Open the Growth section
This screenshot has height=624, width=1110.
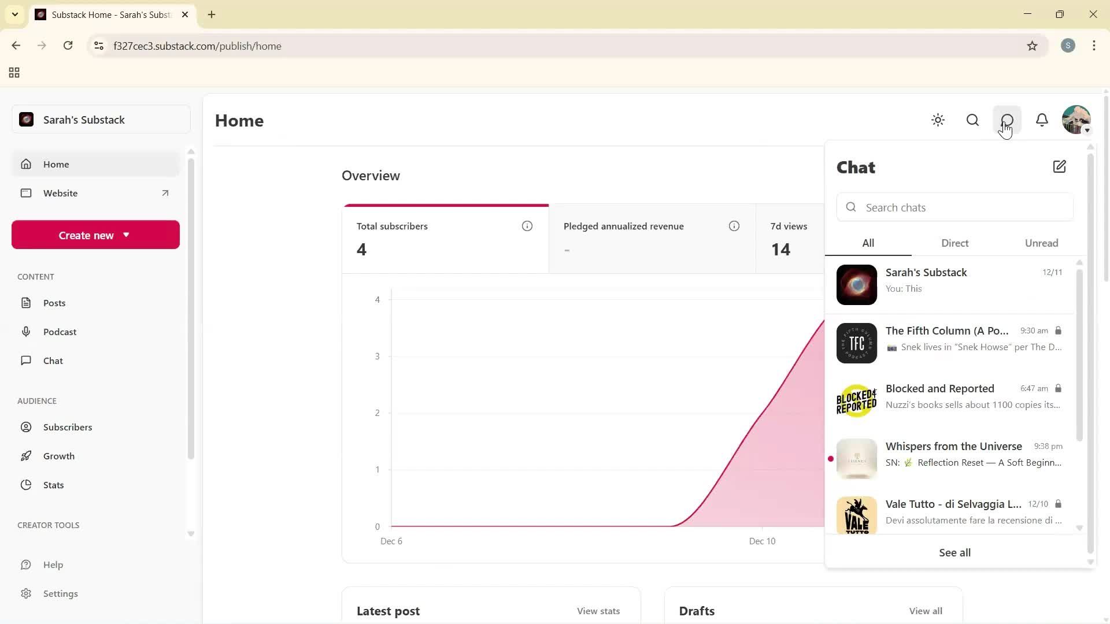click(58, 456)
